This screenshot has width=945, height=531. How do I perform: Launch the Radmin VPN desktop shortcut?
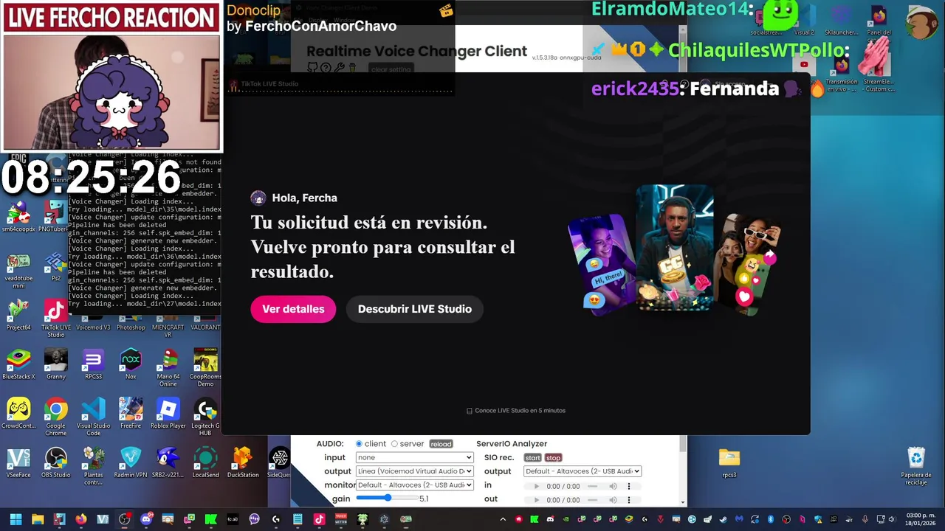[x=131, y=462]
